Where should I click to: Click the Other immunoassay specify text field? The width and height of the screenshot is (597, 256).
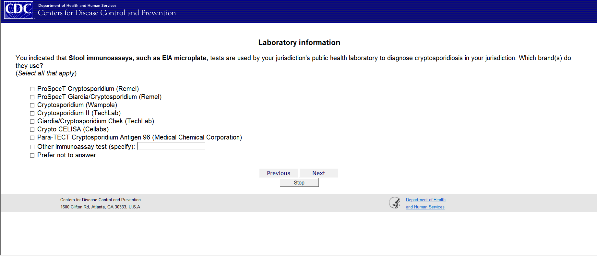[x=171, y=146]
